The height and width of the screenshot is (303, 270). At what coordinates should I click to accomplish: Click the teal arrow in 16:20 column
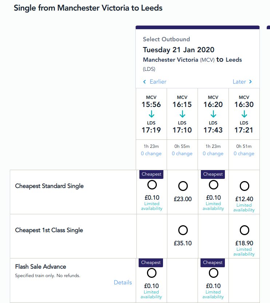pyautogui.click(x=213, y=114)
